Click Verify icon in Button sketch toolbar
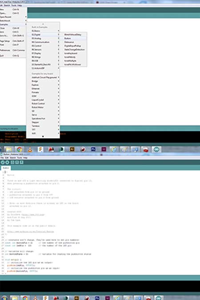Image resolution: width=200 pixels, height=300 pixels. (3, 162)
